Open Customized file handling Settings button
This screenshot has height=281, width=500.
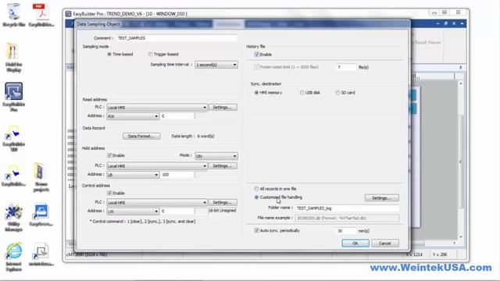pos(382,197)
